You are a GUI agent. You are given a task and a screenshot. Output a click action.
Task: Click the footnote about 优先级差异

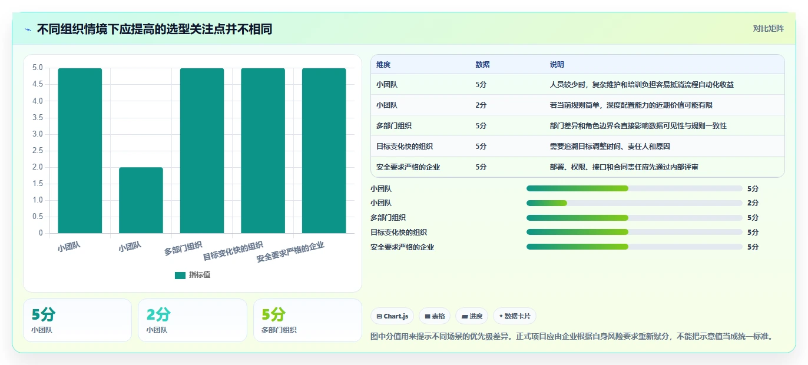571,337
